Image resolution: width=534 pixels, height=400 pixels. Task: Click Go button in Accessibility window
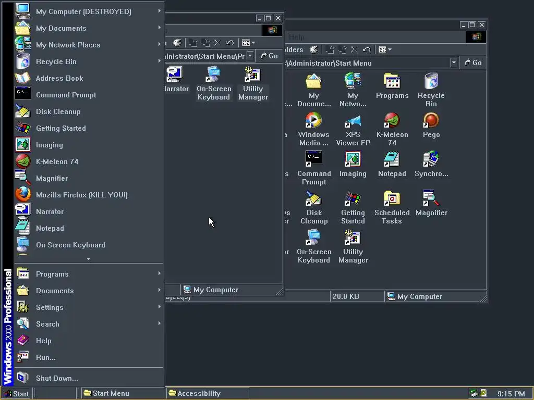tap(269, 56)
